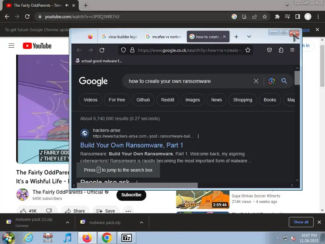Mute the Fairly OddParents tab audio icon
Image resolution: width=325 pixels, height=244 pixels.
tap(67, 5)
